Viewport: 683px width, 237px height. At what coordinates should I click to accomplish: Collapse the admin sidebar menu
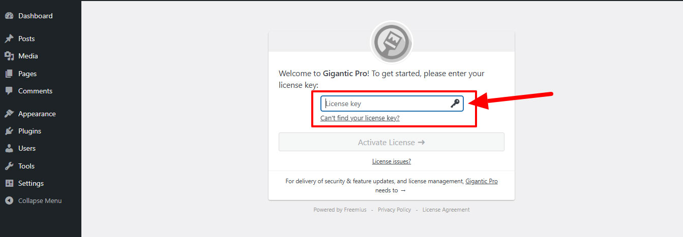40,200
